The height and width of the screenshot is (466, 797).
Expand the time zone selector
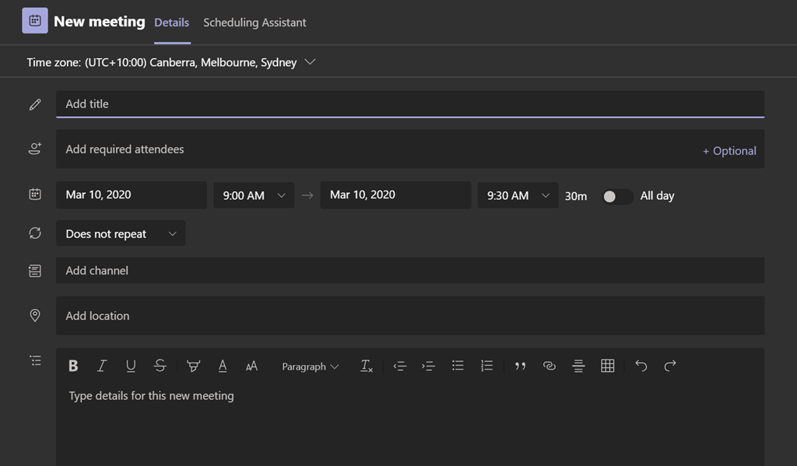310,62
